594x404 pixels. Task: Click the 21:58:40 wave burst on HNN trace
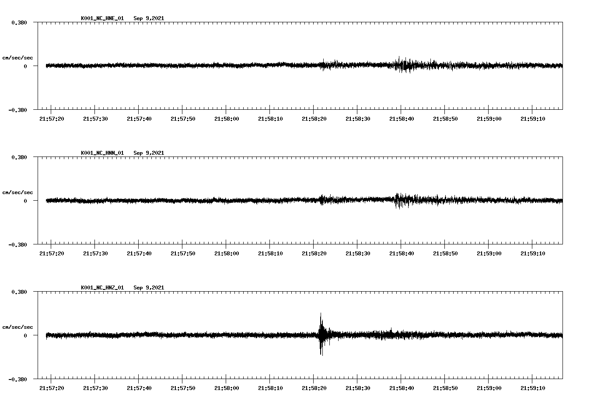coord(403,201)
